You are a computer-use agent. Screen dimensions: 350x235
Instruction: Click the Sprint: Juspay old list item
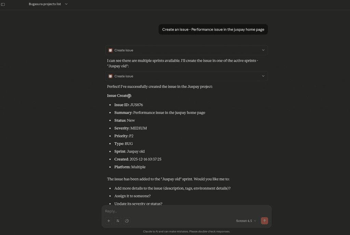[129, 151]
